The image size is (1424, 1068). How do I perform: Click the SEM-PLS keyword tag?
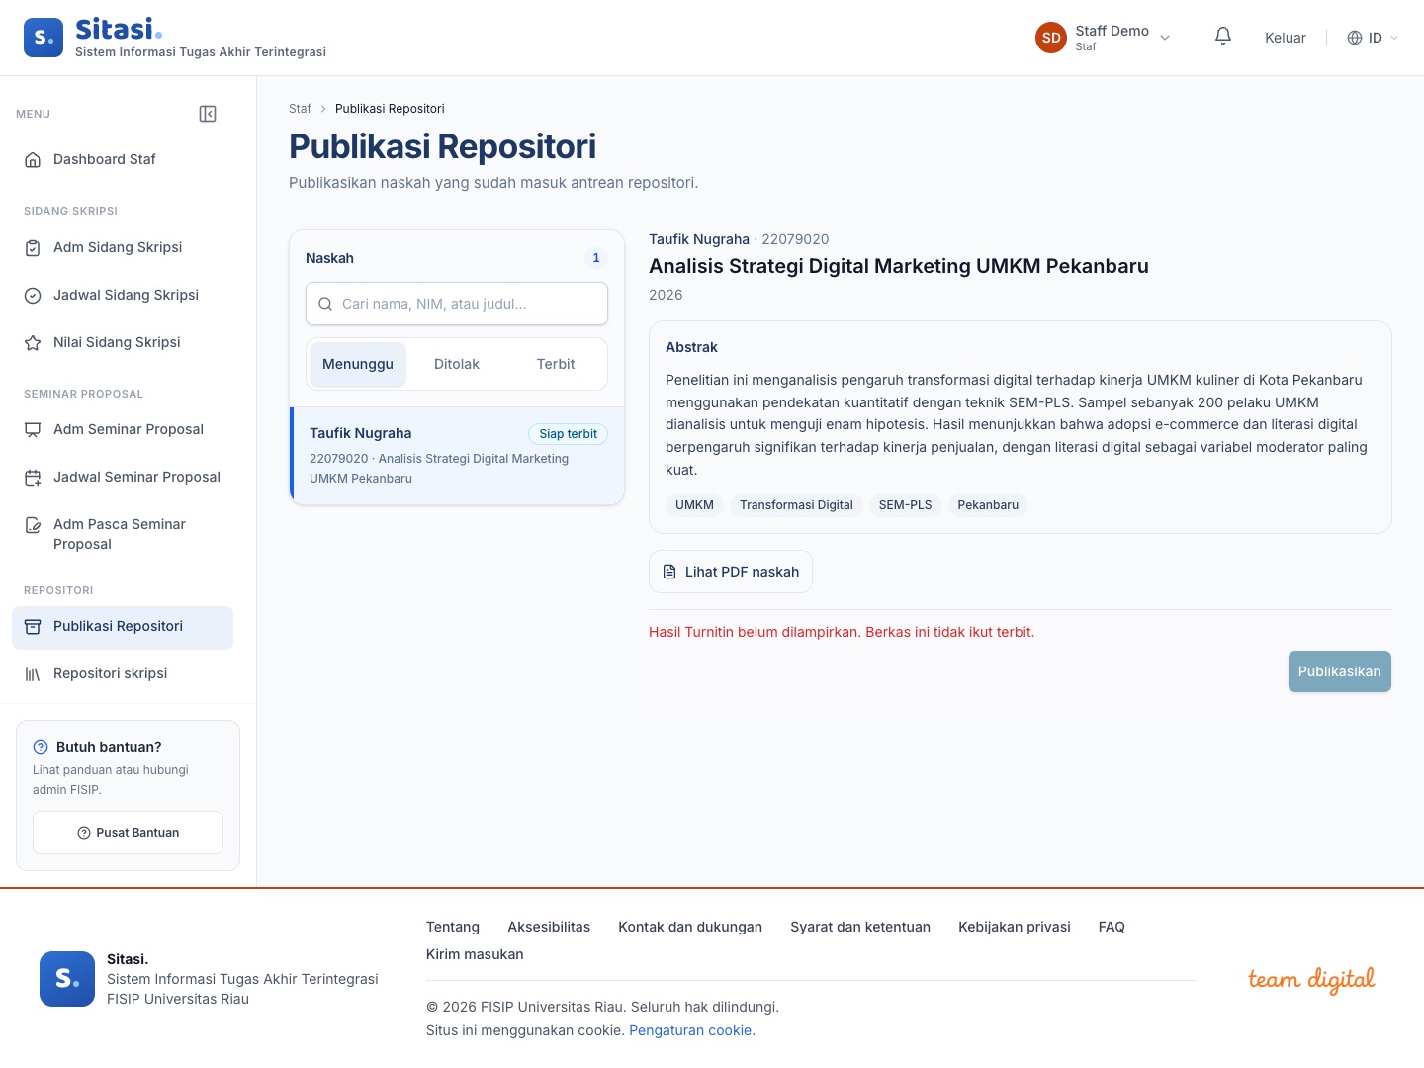(x=906, y=505)
